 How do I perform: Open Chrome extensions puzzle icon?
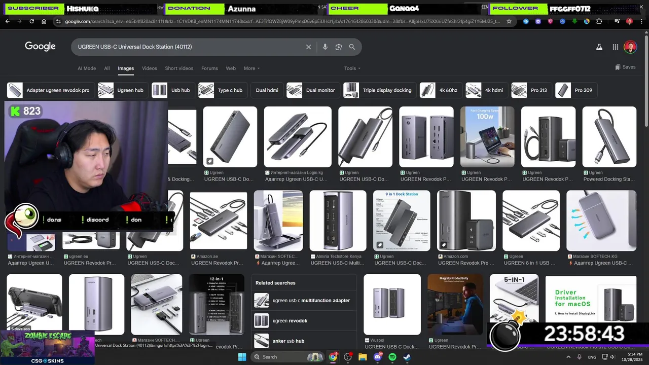point(599,21)
